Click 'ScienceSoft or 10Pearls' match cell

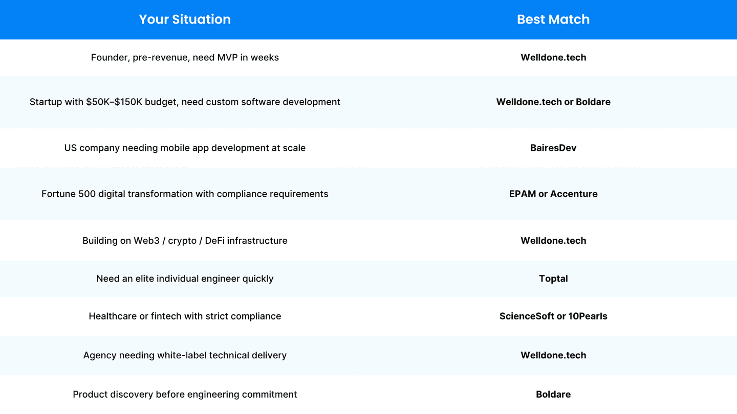(553, 316)
